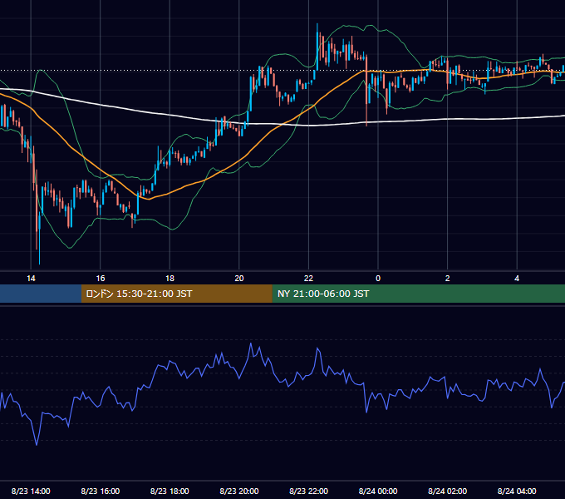The width and height of the screenshot is (565, 499).
Task: Click the hour label 20 on the time axis
Action: 239,279
